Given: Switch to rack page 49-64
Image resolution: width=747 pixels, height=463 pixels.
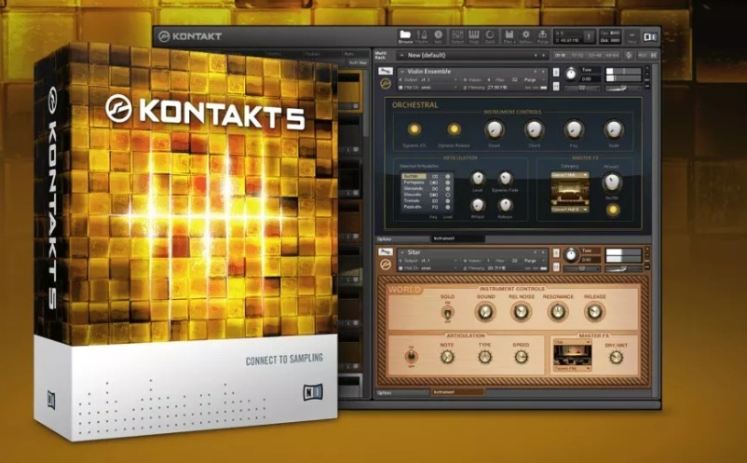Looking at the screenshot, I should [x=613, y=55].
